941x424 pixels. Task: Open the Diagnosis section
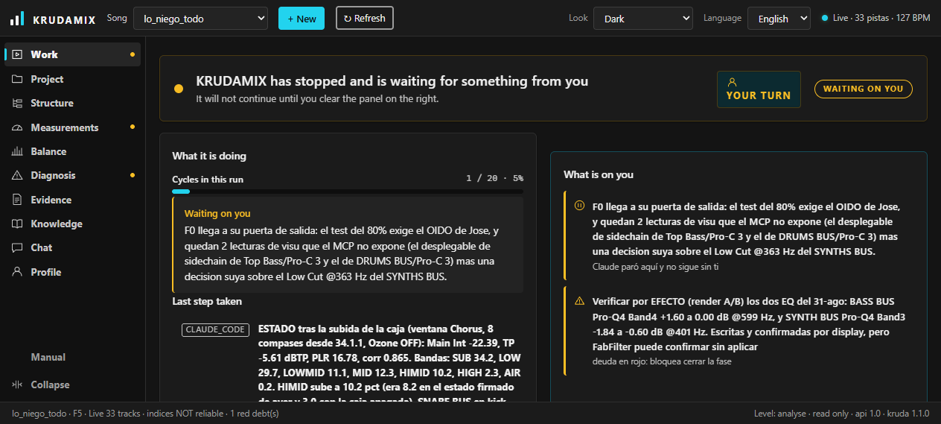click(x=72, y=175)
